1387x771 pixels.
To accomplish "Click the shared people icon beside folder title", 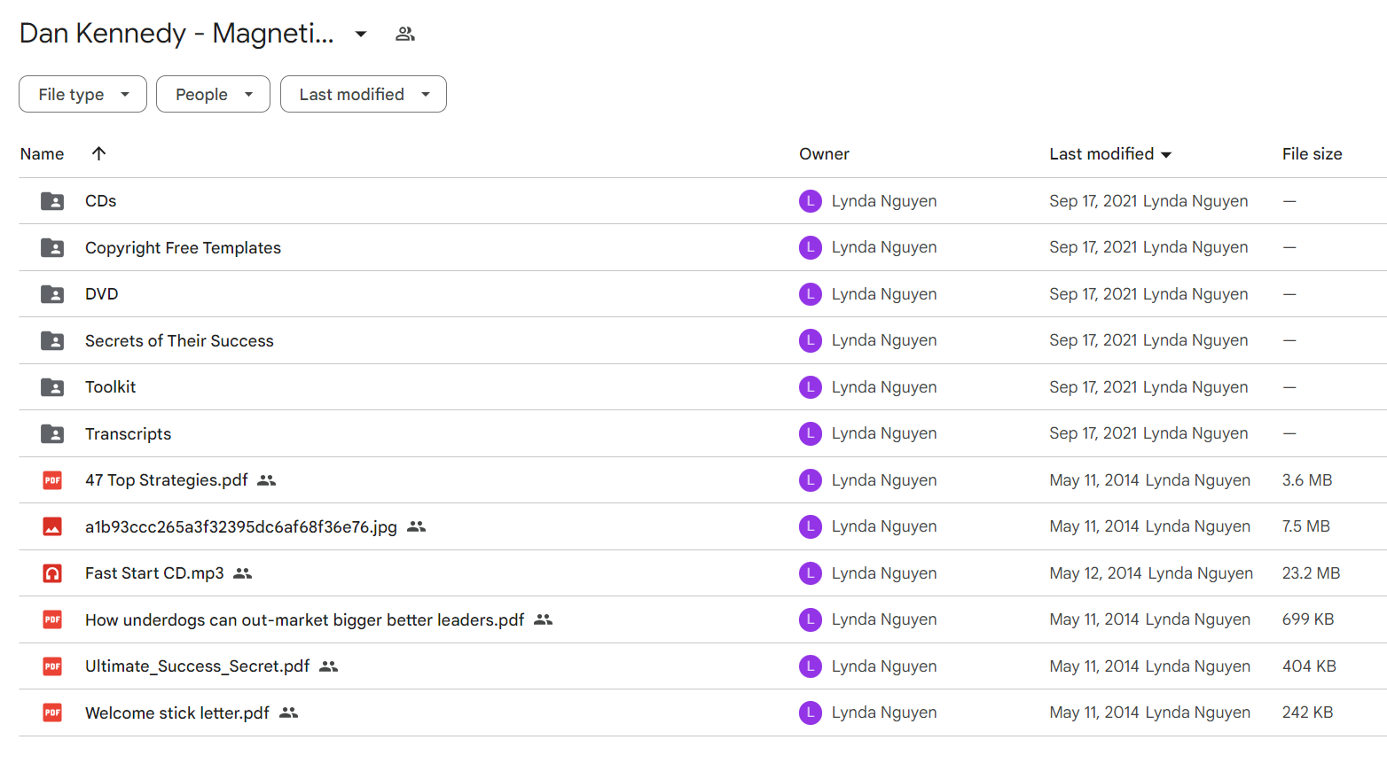I will point(405,34).
